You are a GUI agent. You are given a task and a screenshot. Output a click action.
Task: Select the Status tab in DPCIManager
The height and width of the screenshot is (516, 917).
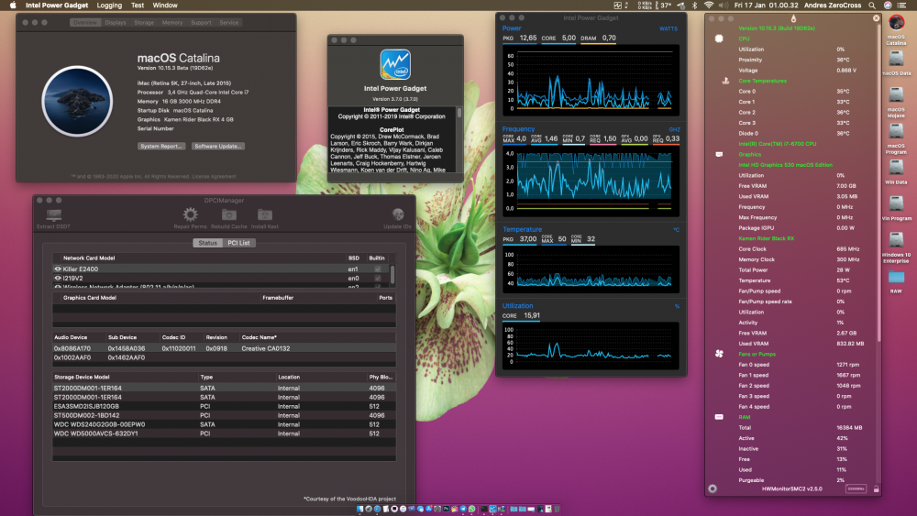pyautogui.click(x=207, y=243)
